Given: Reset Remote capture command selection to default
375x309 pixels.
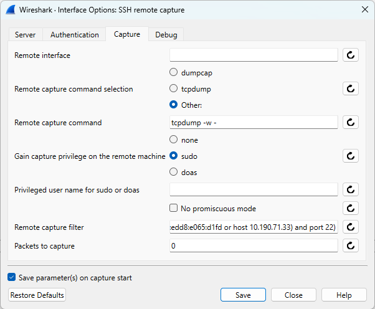Looking at the screenshot, I should pyautogui.click(x=350, y=88).
